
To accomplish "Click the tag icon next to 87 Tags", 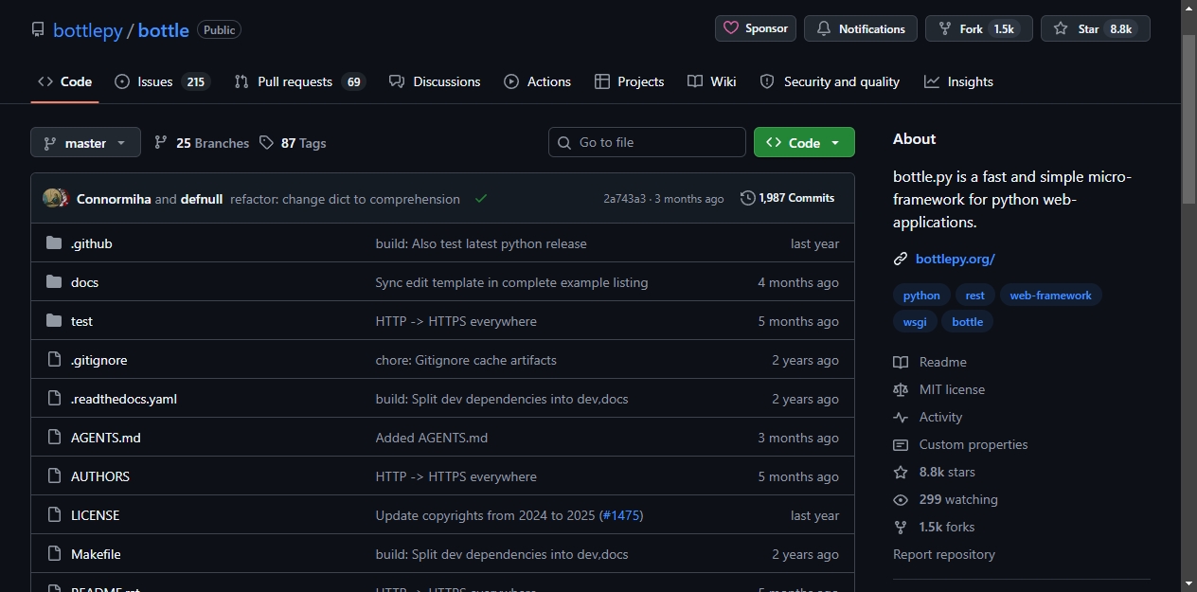I will [266, 142].
